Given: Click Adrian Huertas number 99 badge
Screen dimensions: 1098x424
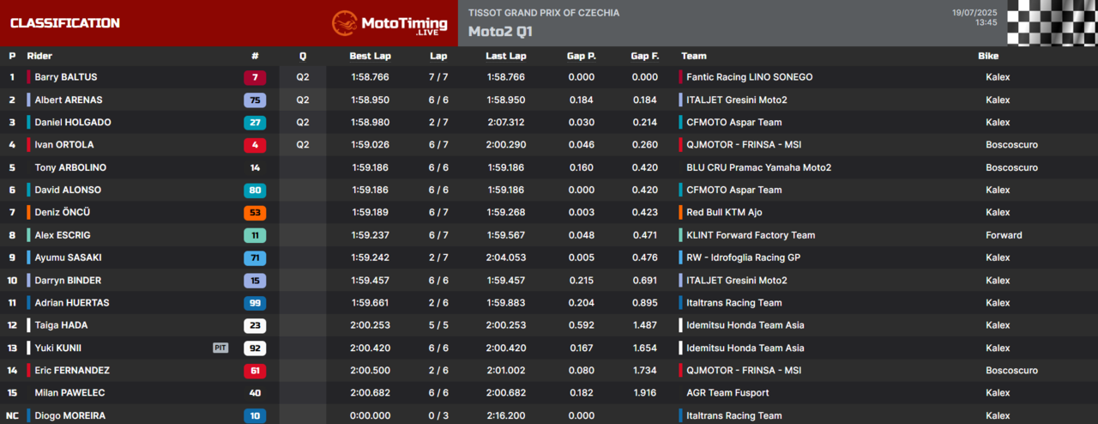Looking at the screenshot, I should coord(255,302).
